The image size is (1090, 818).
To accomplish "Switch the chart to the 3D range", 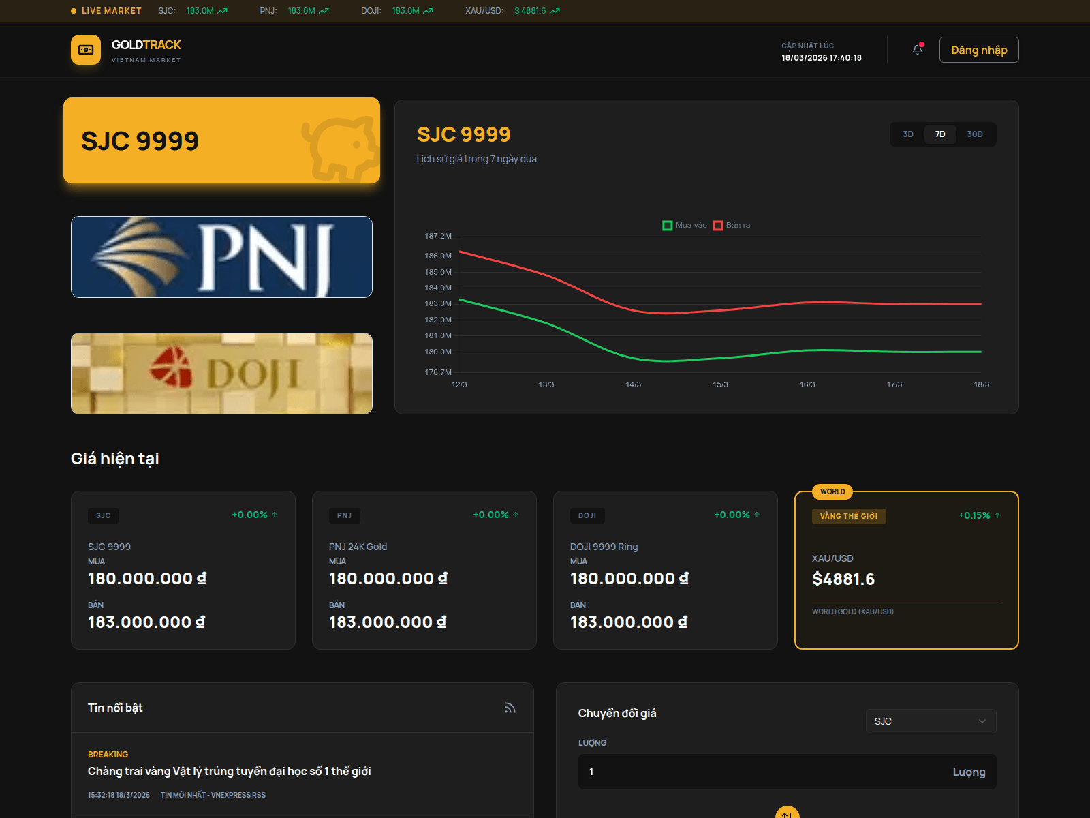I will click(x=908, y=134).
